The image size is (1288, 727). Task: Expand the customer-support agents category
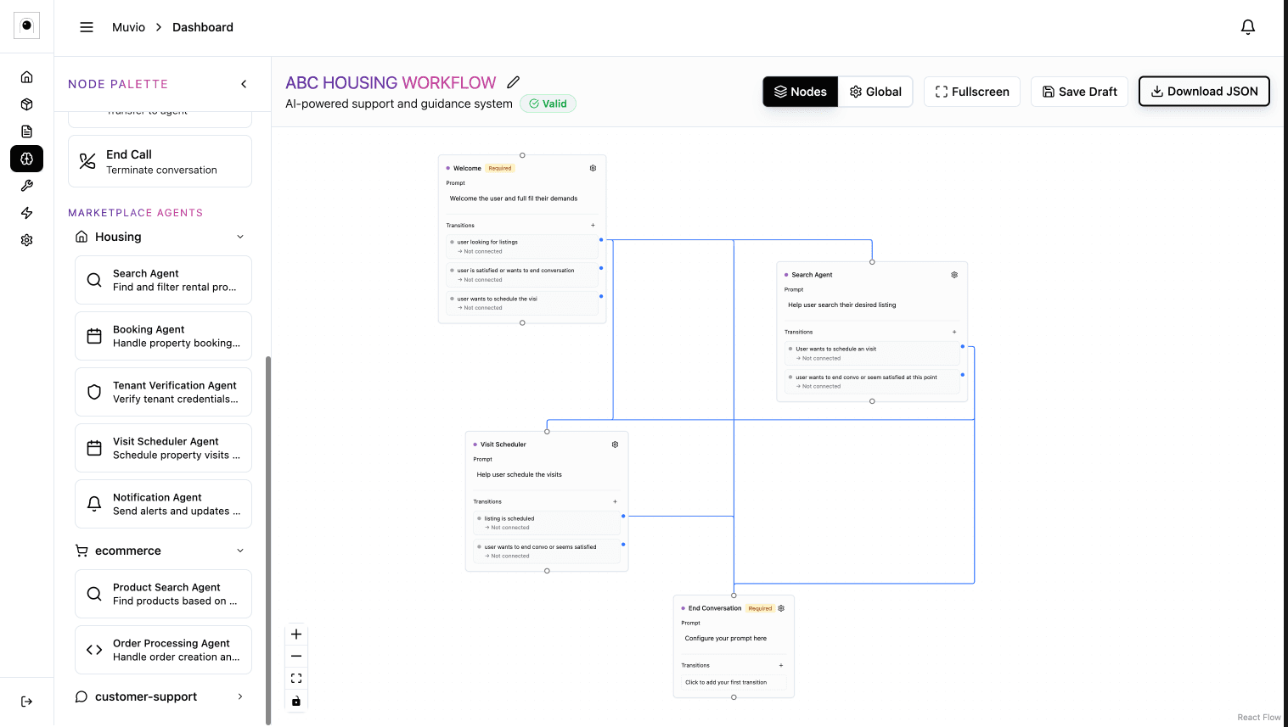pyautogui.click(x=240, y=696)
